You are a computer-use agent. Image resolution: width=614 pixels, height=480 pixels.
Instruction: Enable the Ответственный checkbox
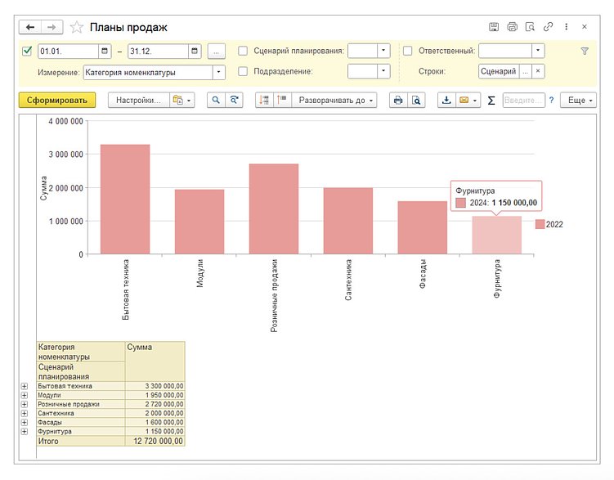tap(407, 51)
